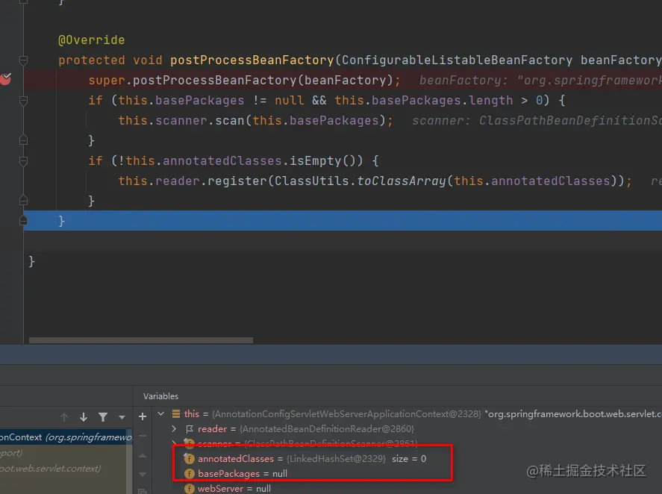
Task: Click fold end marker after reader.register block
Action: (x=24, y=201)
